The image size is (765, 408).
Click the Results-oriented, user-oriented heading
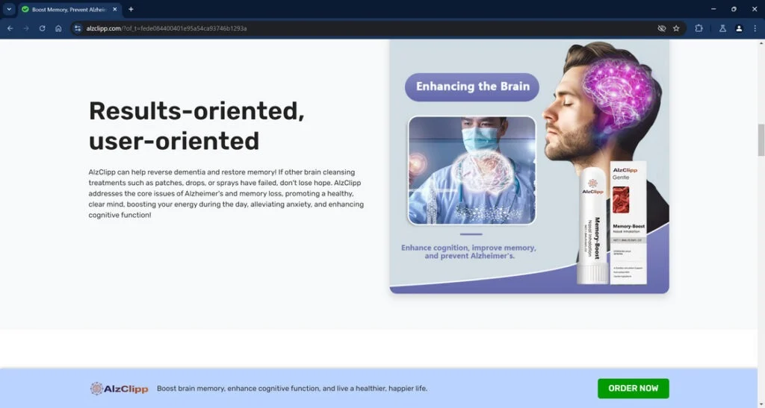196,125
